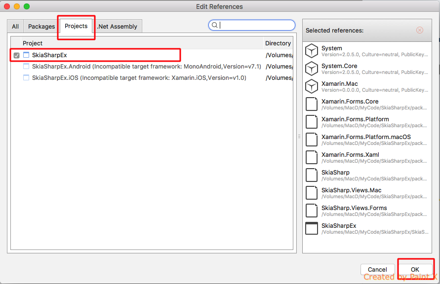The image size is (440, 284).
Task: Click the SkiaSharpEx.Android project icon
Action: [26, 67]
